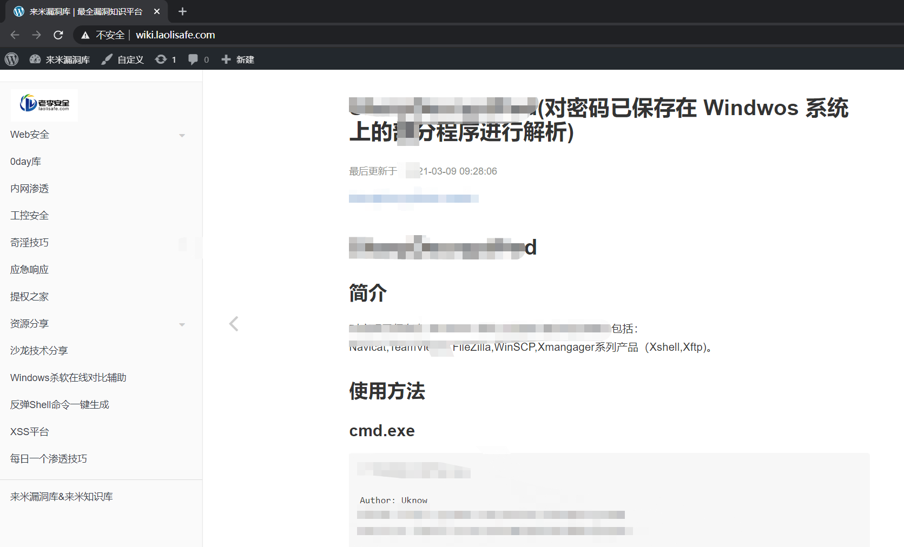Open the comments bubble icon
This screenshot has width=904, height=547.
tap(193, 59)
